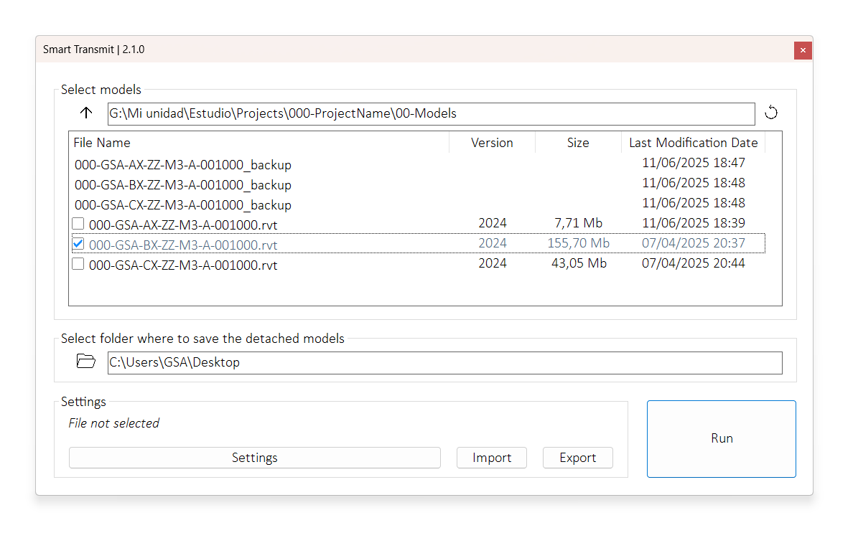Select the 000-GSA-CX-ZZ-M3-A-001000_backup folder row
853x533 pixels.
[x=183, y=205]
